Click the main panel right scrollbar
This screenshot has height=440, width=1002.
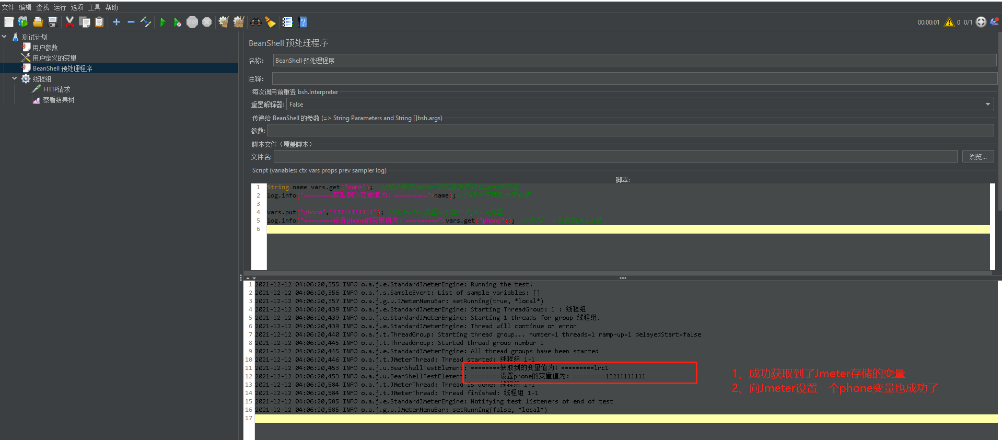pos(1000,121)
